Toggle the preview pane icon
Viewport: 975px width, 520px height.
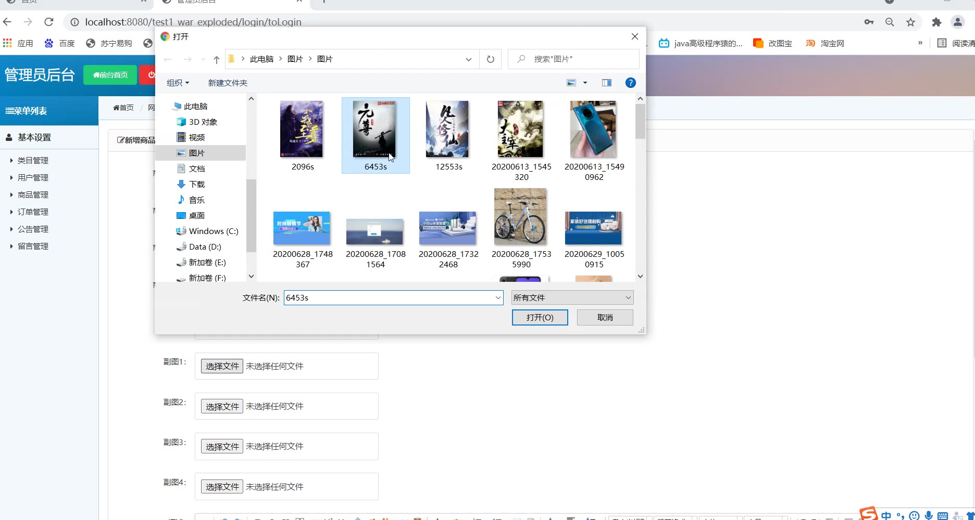pyautogui.click(x=607, y=83)
